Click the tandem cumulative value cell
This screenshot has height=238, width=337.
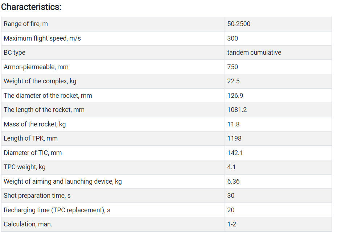tap(278, 53)
